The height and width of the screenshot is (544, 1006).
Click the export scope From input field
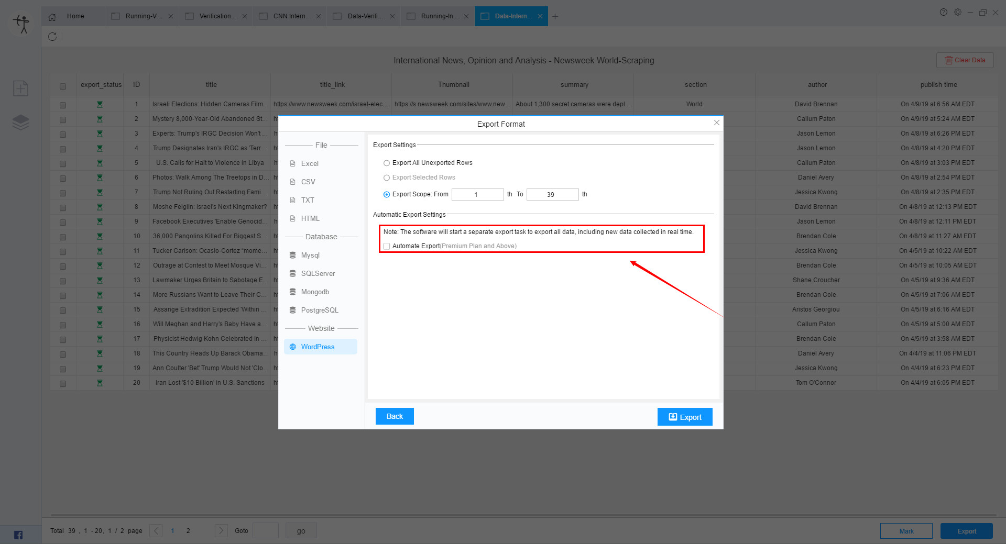(477, 194)
